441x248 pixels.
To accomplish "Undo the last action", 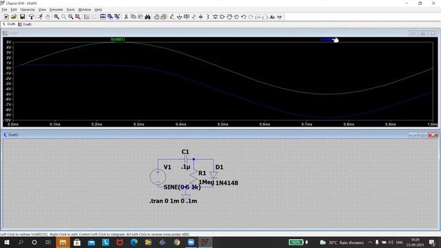I will [x=243, y=17].
